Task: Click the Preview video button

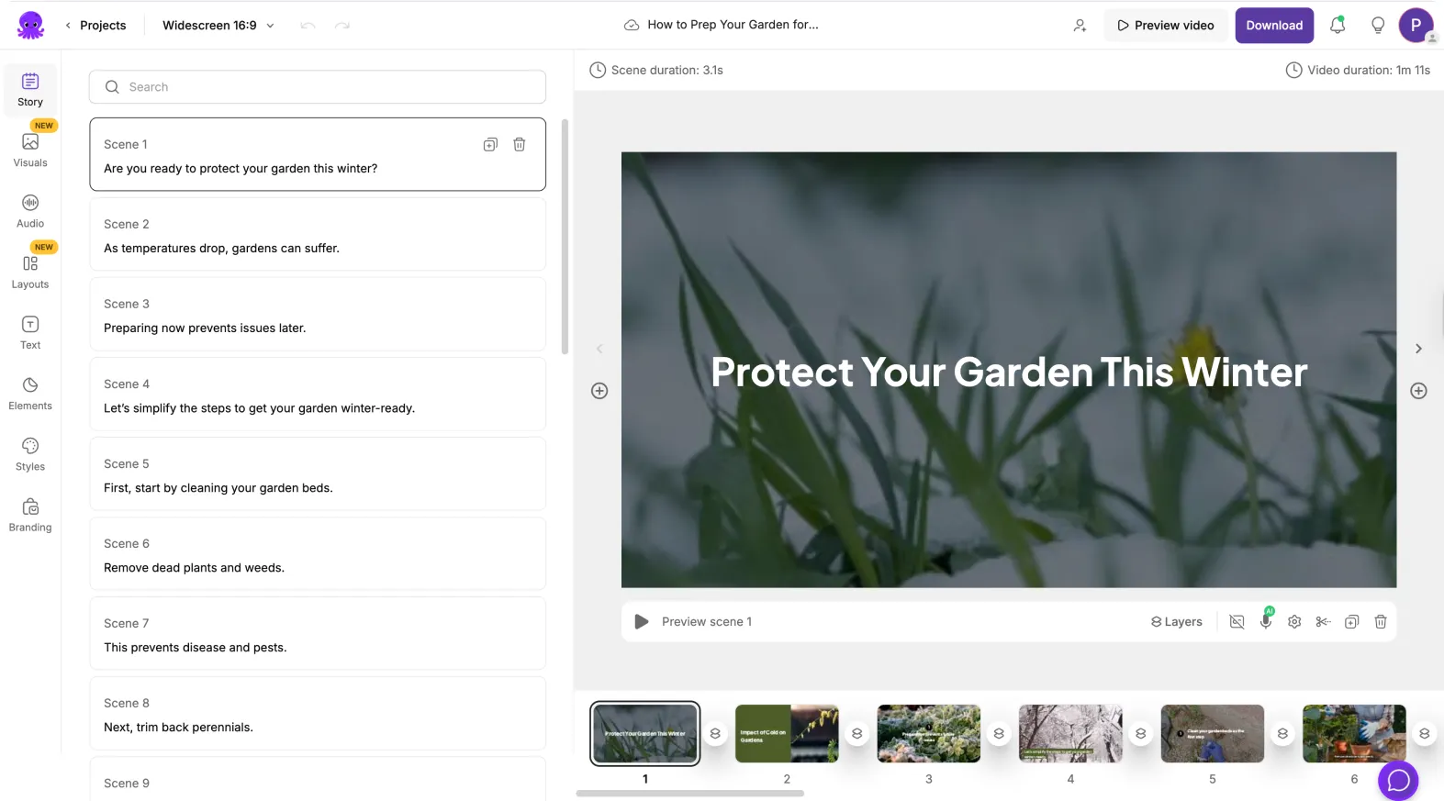Action: (x=1165, y=26)
